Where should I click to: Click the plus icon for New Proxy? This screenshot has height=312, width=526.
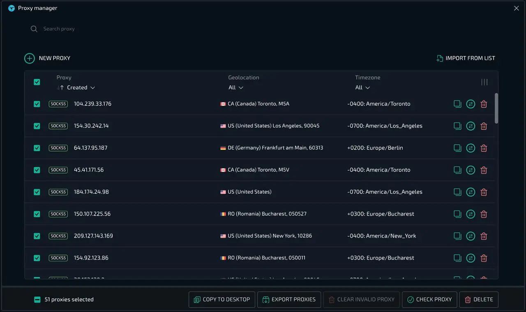pyautogui.click(x=30, y=58)
